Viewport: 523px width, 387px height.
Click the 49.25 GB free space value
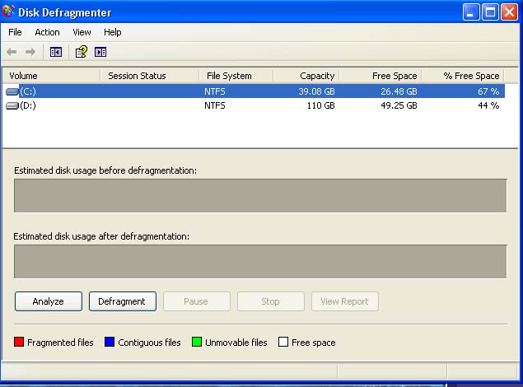click(399, 105)
